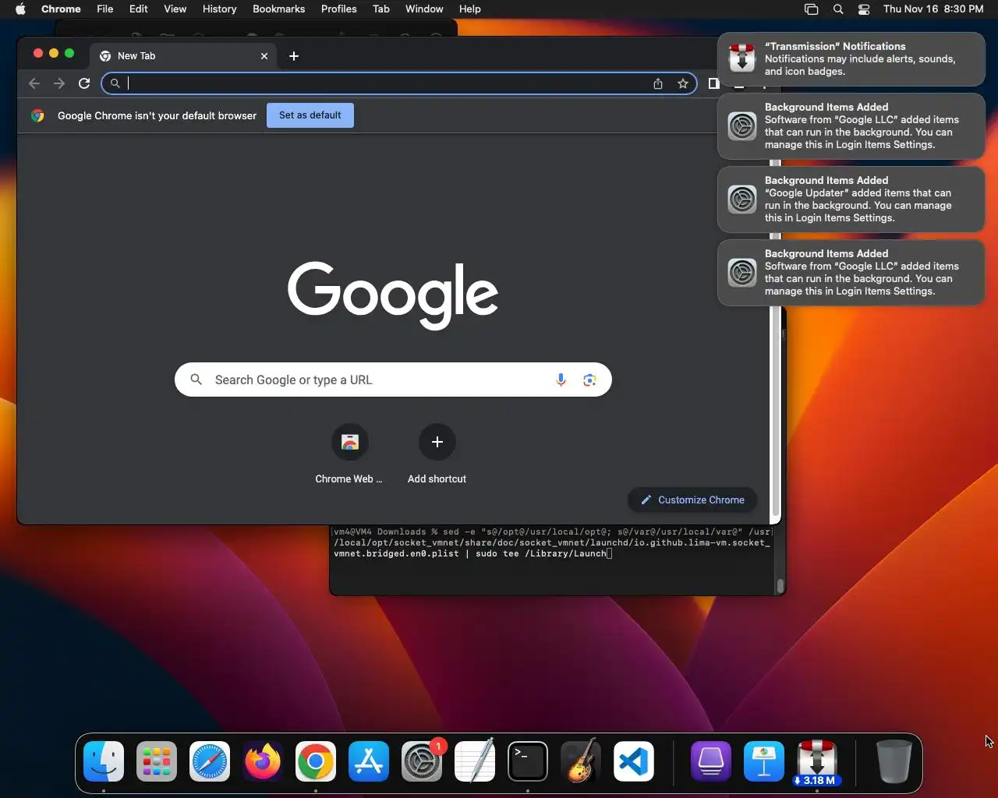Open Safari from the Dock

[x=210, y=761]
